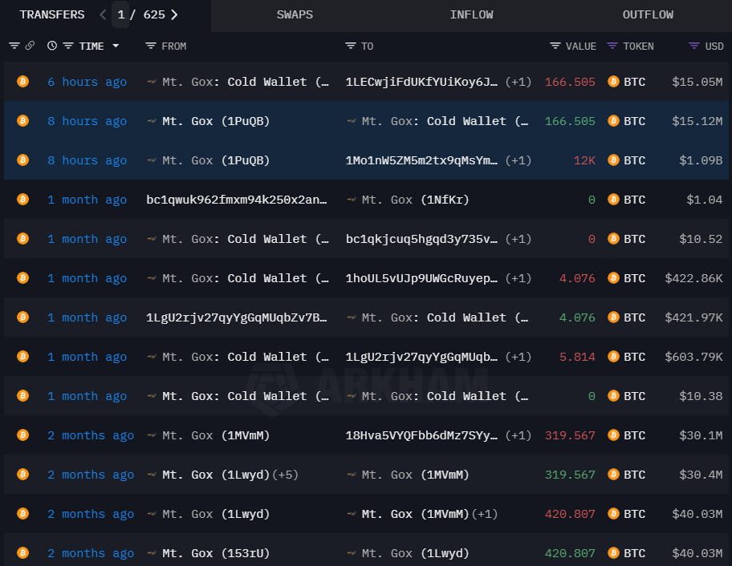Click the total page count 625

tap(154, 14)
